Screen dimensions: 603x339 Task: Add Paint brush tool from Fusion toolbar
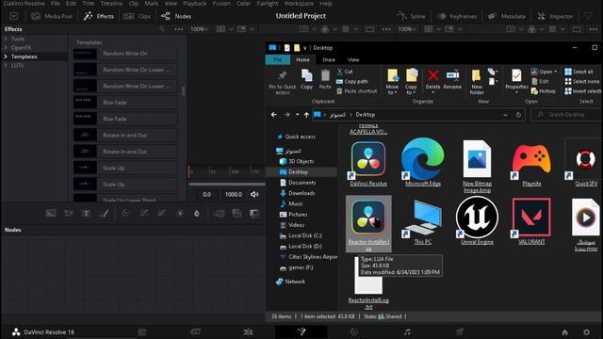point(105,214)
